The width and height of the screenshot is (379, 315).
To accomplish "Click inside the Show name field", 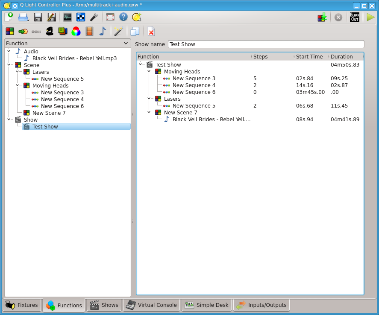I will click(265, 44).
